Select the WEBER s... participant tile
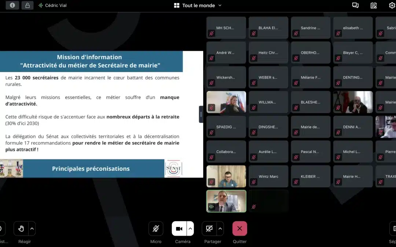The image size is (396, 247). click(x=268, y=77)
